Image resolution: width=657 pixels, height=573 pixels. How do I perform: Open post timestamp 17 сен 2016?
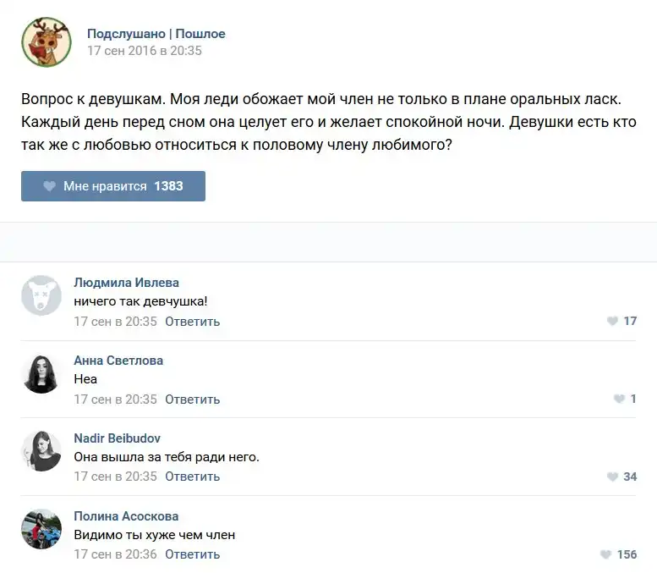tap(145, 51)
